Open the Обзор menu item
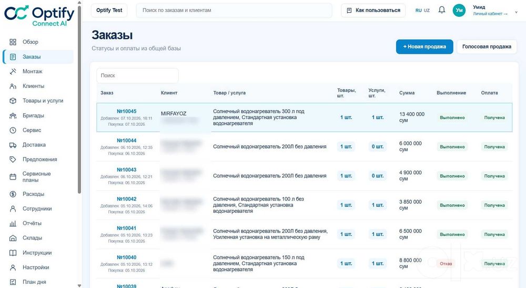This screenshot has height=288, width=526. coord(30,42)
